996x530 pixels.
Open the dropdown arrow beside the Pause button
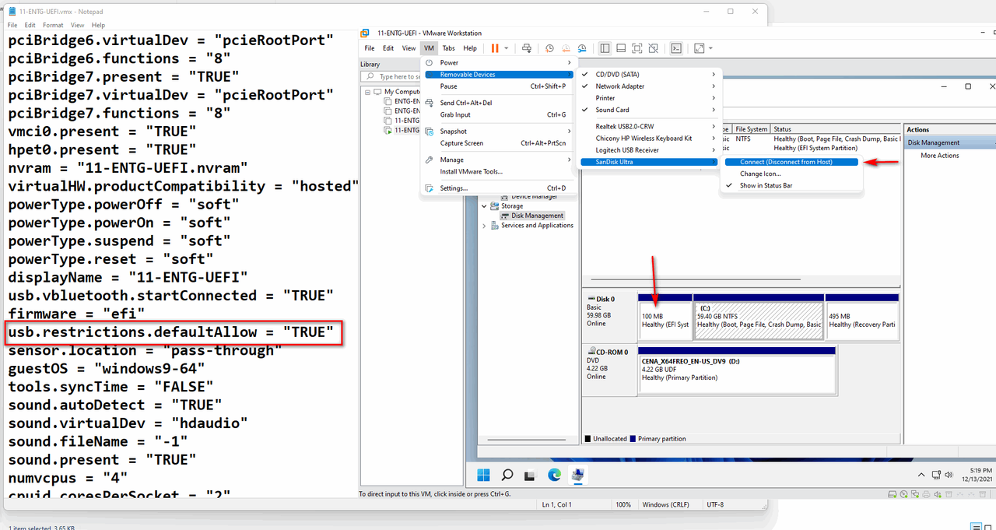[507, 48]
